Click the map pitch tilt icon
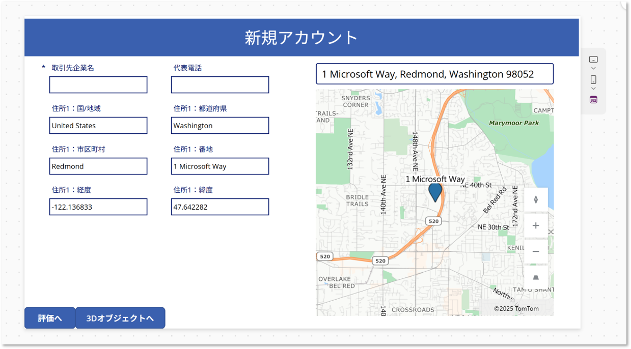 pos(536,277)
